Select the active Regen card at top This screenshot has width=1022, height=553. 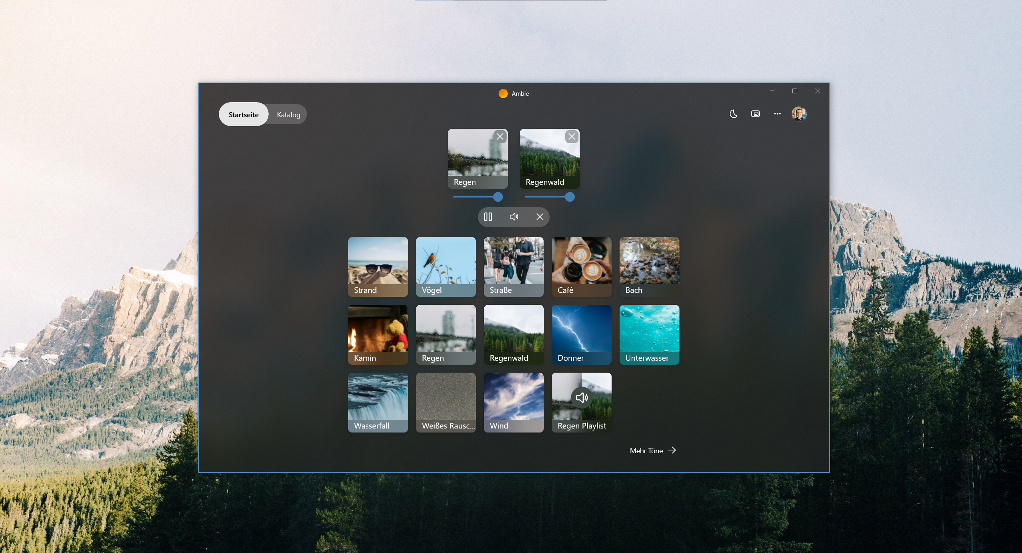478,159
